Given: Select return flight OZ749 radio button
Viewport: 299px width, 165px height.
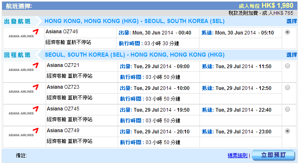Looking at the screenshot, I should point(287,131).
